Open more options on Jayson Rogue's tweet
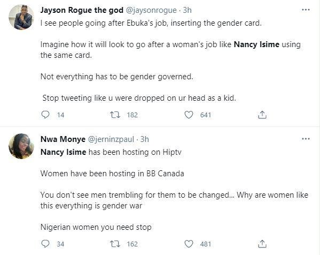Viewport: 320px width, 255px height. [x=306, y=10]
